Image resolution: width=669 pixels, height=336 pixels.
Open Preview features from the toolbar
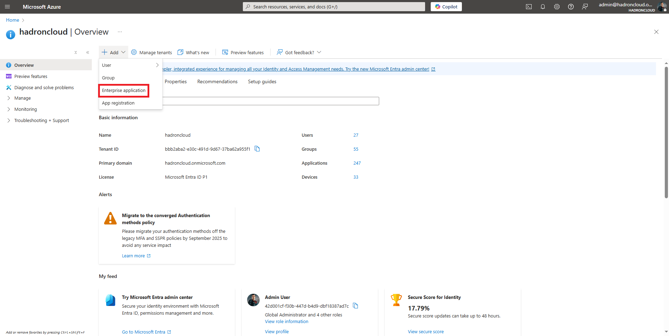(x=243, y=52)
